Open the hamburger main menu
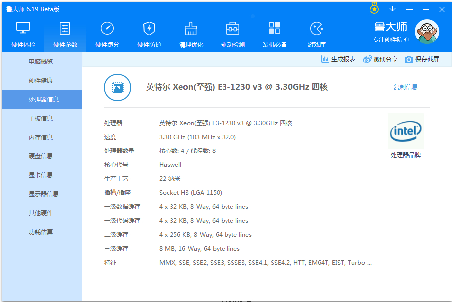The height and width of the screenshot is (302, 452). 409,9
